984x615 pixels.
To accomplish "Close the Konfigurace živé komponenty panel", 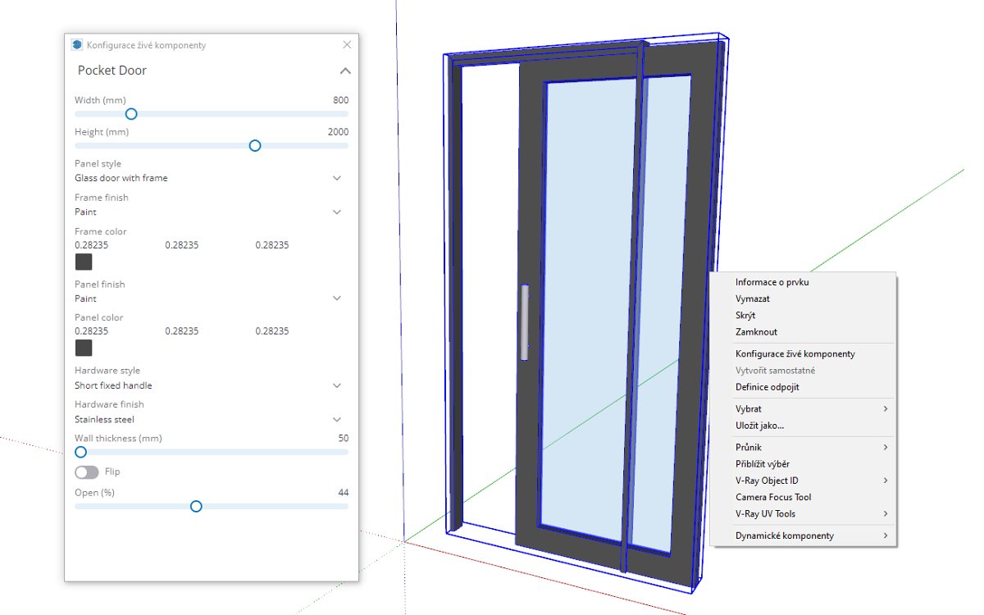I will point(347,44).
